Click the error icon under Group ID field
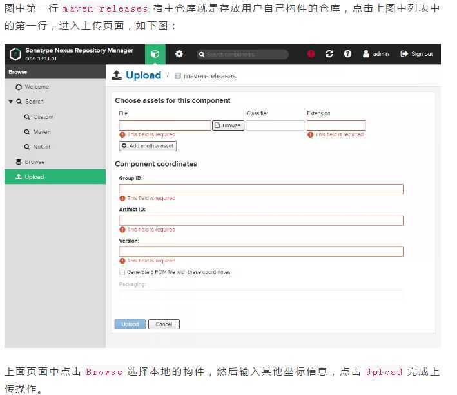This screenshot has height=395, width=457. 122,198
